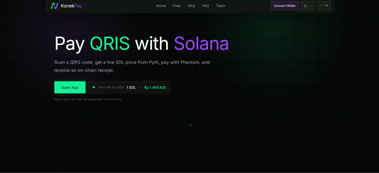Viewport: 379px width, 173px height.
Task: Click the 1 SOL amount text
Action: [131, 87]
